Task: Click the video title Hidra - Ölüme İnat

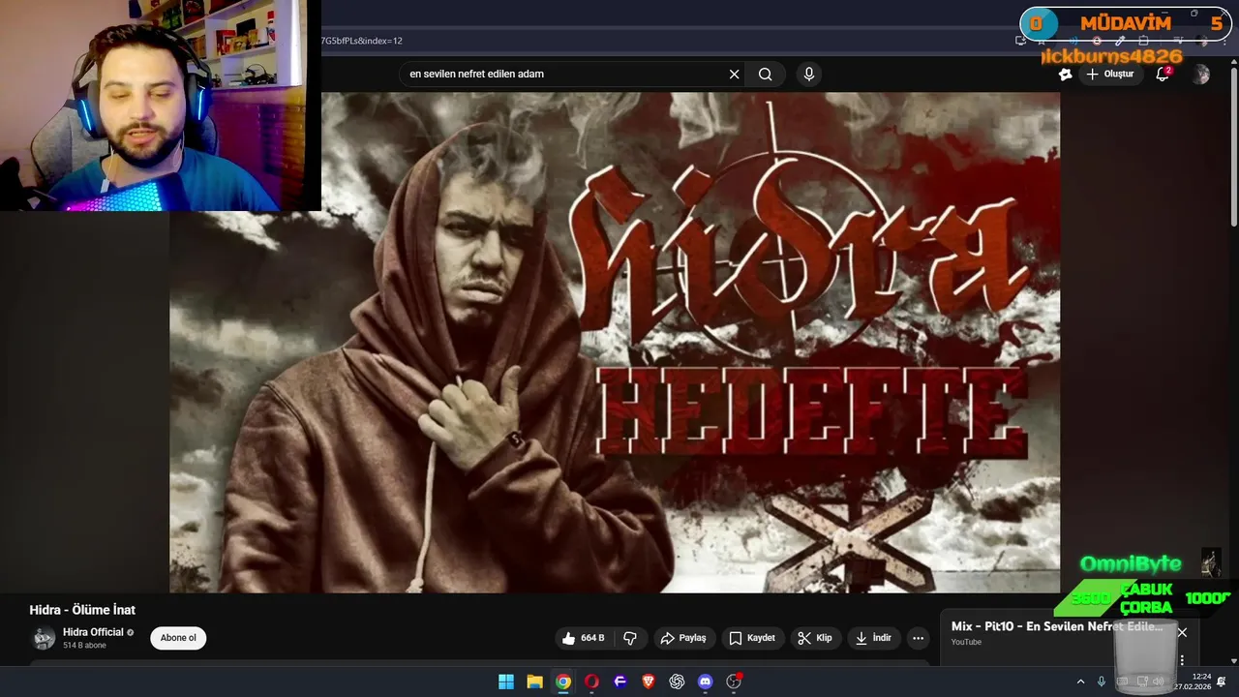Action: [x=82, y=610]
